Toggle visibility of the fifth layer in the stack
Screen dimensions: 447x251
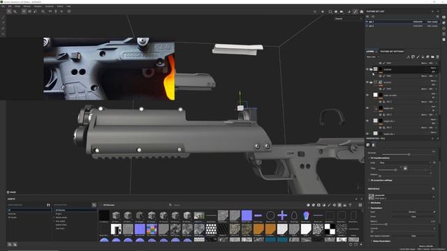pos(367,121)
